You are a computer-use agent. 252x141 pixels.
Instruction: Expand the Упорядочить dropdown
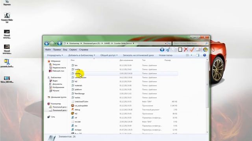click(x=55, y=55)
